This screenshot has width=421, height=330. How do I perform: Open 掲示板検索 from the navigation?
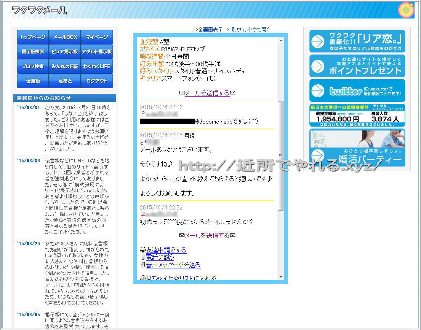coord(33,52)
